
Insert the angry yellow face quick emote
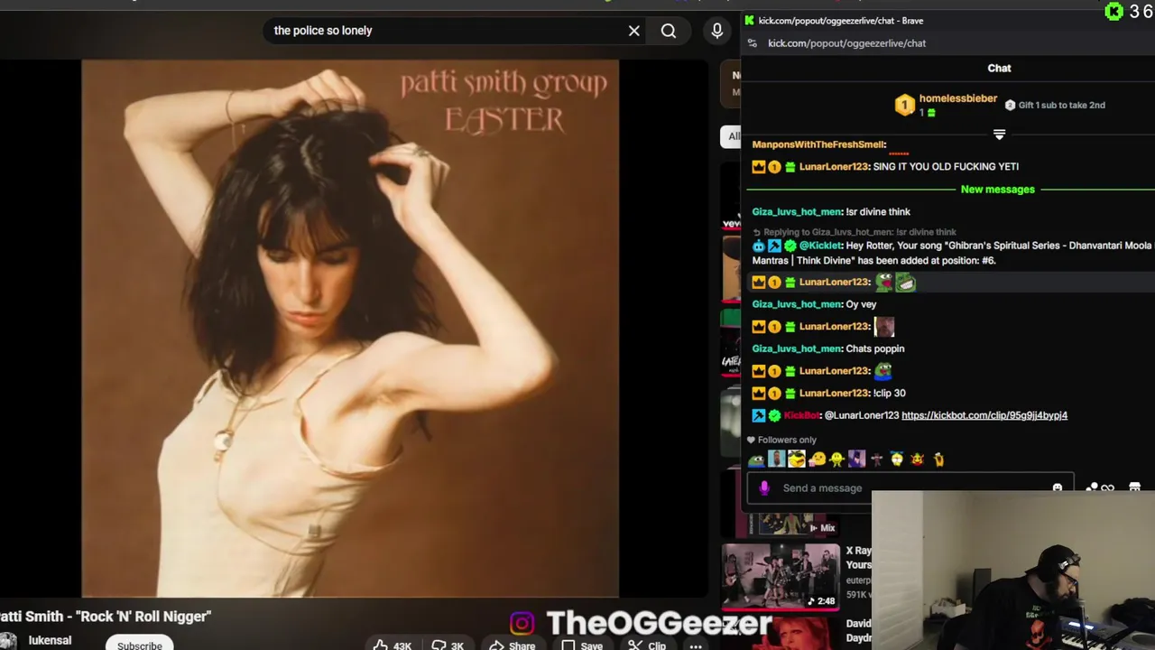(x=796, y=460)
